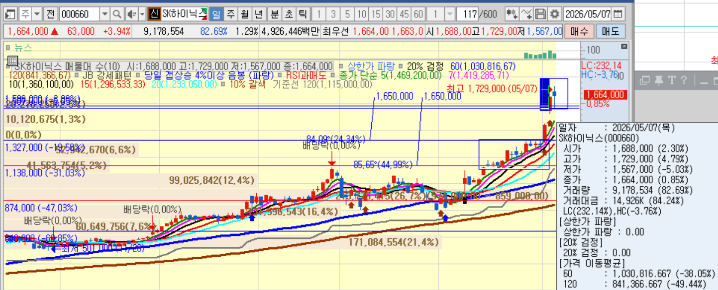Switch chart to 월 monthly period
718x290 pixels.
coord(244,14)
